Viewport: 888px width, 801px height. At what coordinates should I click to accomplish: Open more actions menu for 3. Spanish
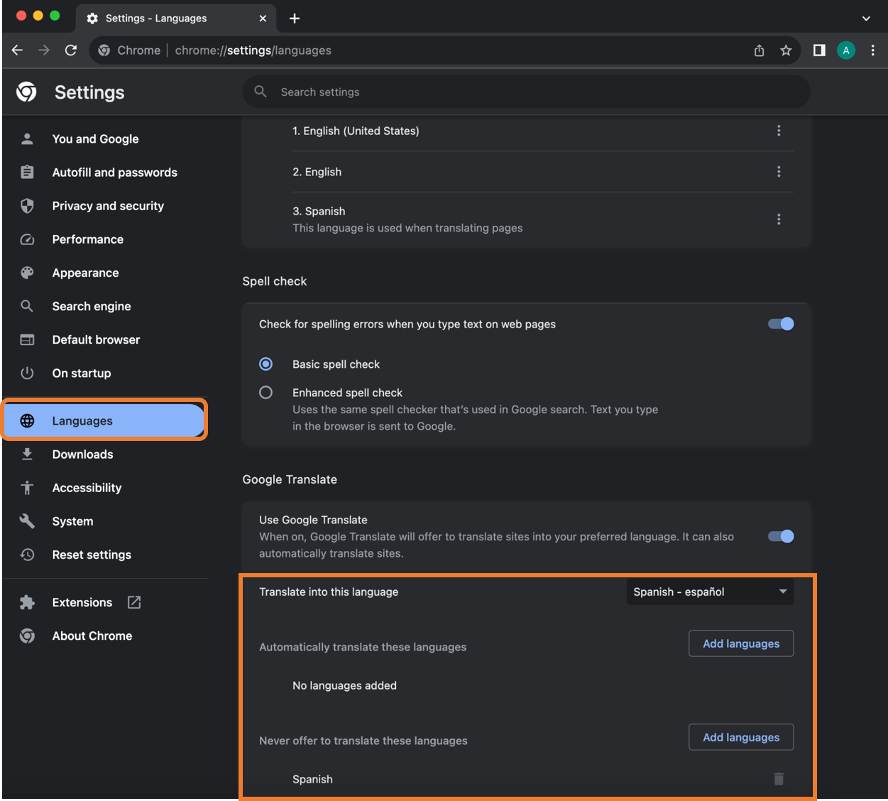click(x=779, y=219)
